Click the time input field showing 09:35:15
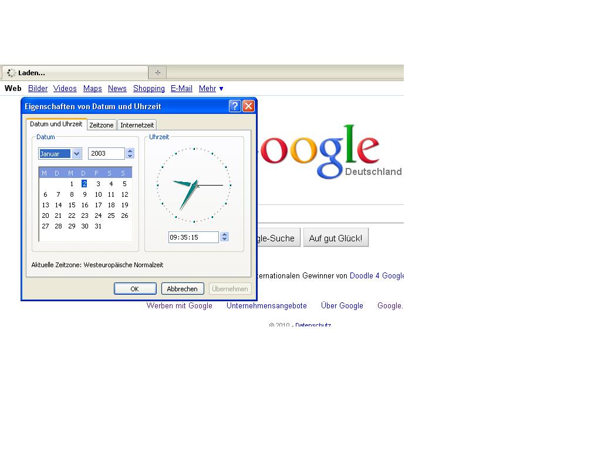The width and height of the screenshot is (601, 451). coord(193,237)
